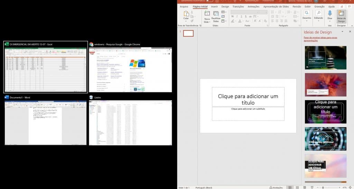Select slide 1 thumbnail in slide panel

188,34
